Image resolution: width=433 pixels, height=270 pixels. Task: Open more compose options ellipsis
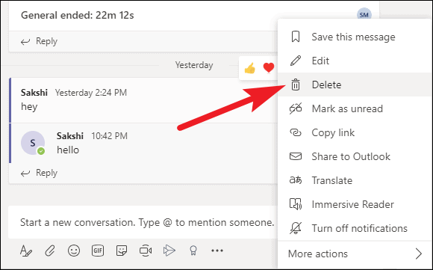click(217, 251)
